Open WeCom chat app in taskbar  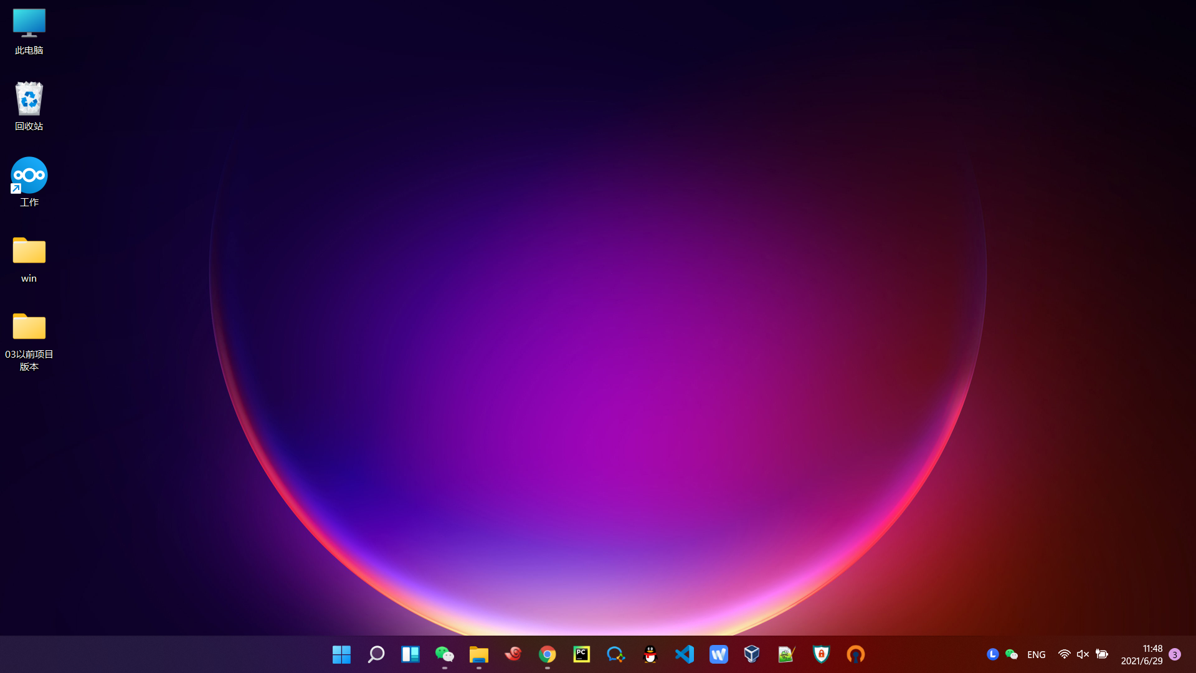615,654
